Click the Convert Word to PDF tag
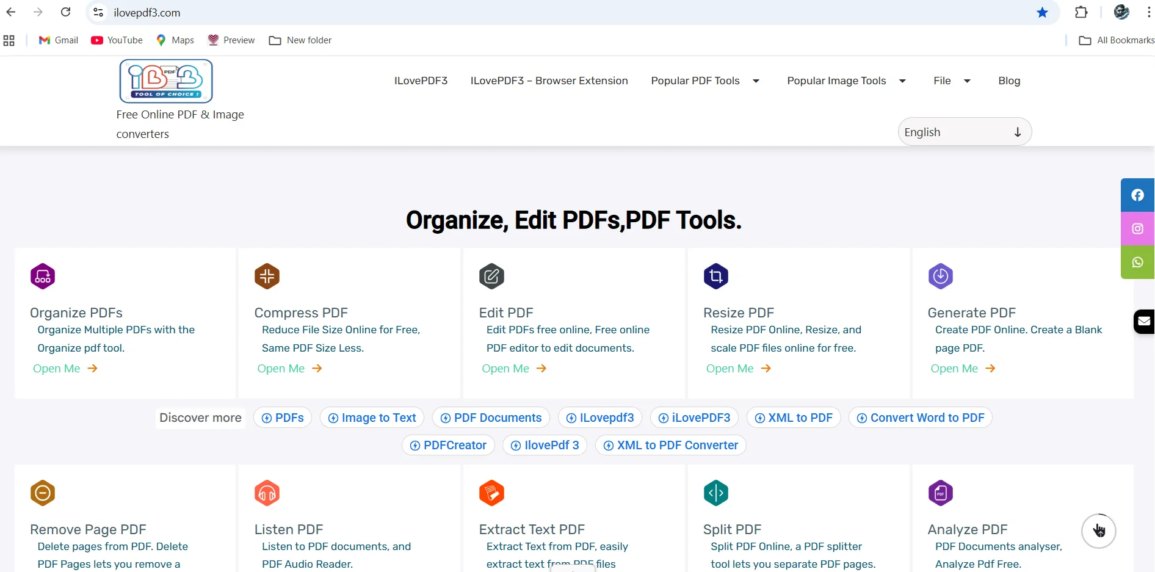 pos(920,418)
